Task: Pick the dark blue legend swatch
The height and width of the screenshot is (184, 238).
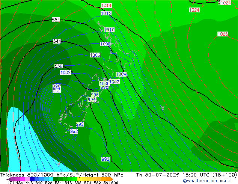Action: [x=32, y=179]
